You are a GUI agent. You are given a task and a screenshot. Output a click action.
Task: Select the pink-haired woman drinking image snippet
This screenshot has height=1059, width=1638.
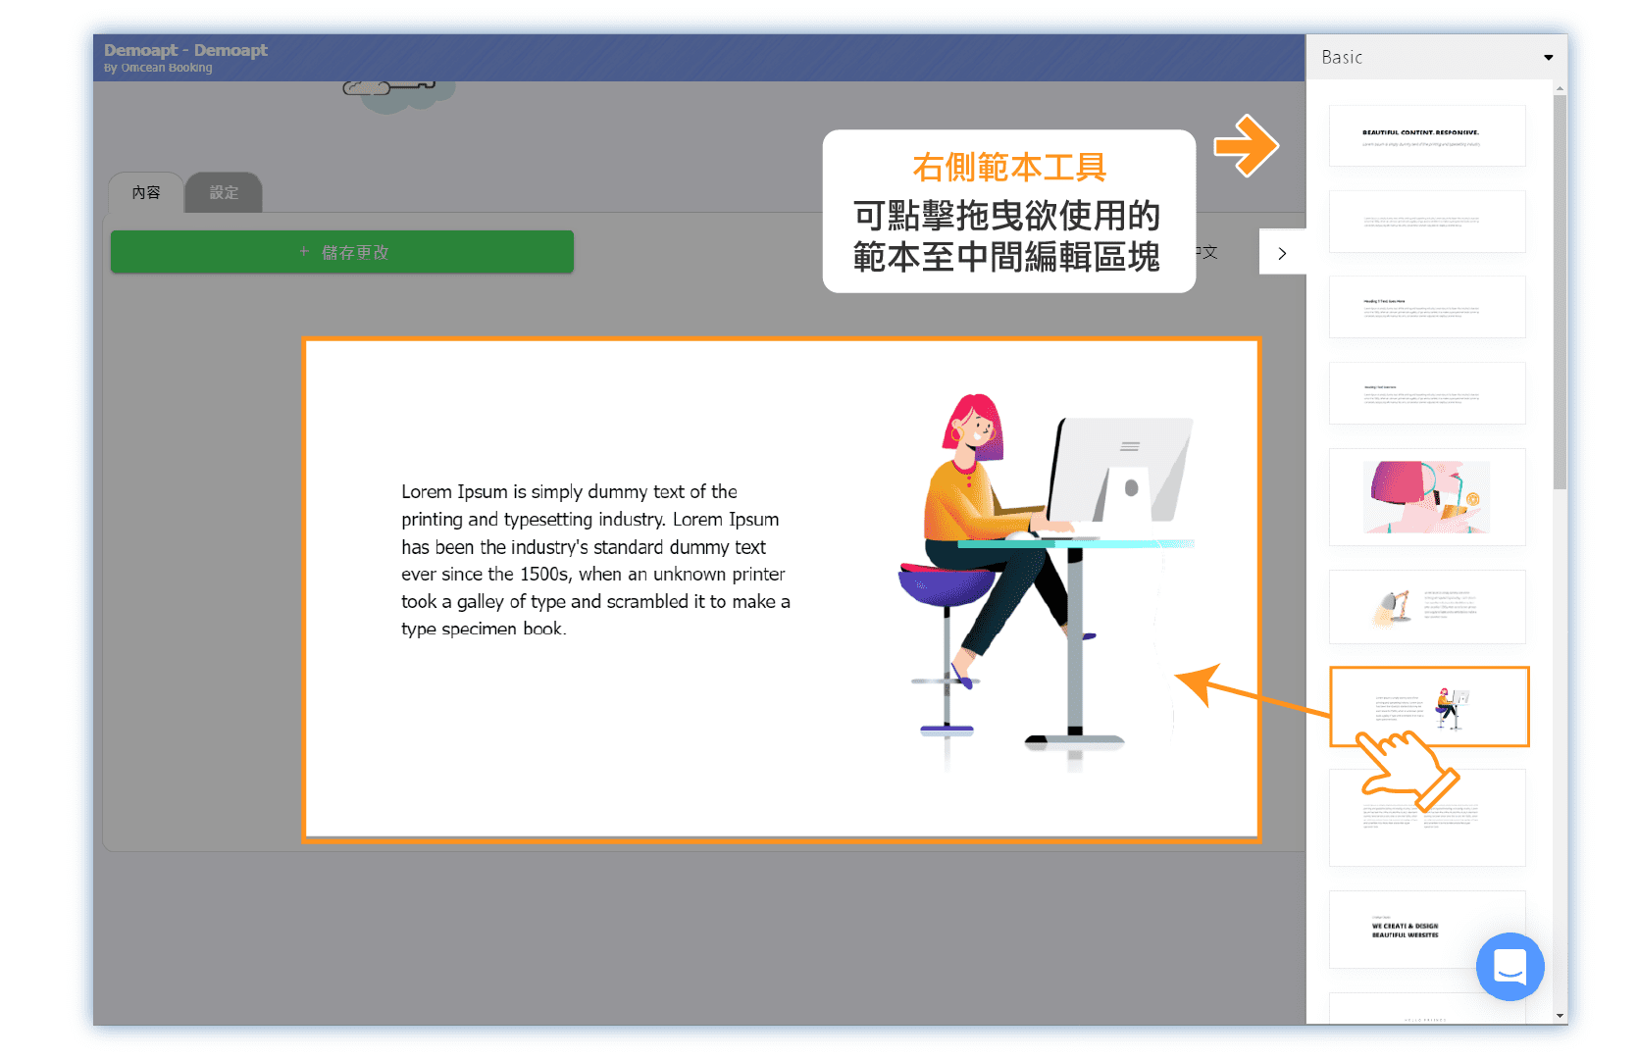pos(1426,497)
